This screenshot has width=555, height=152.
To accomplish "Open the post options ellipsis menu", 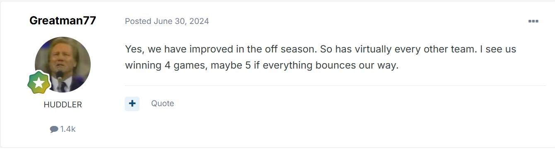I will (533, 21).
